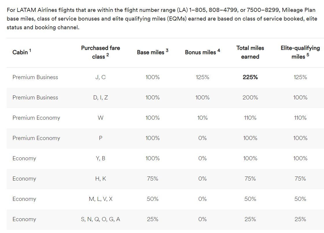Select the H, K fare class cell
This screenshot has height=233, width=324.
100,179
